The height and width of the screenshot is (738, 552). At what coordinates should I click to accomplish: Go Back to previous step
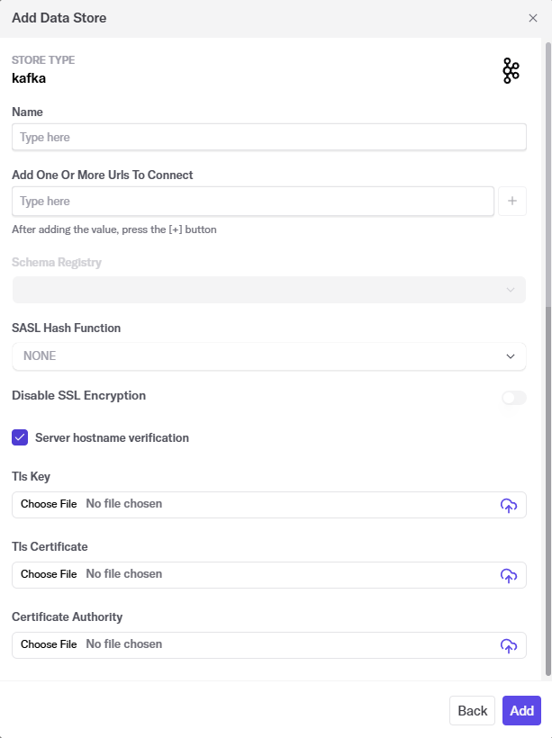472,710
